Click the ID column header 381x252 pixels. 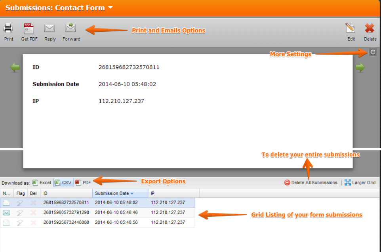66,193
